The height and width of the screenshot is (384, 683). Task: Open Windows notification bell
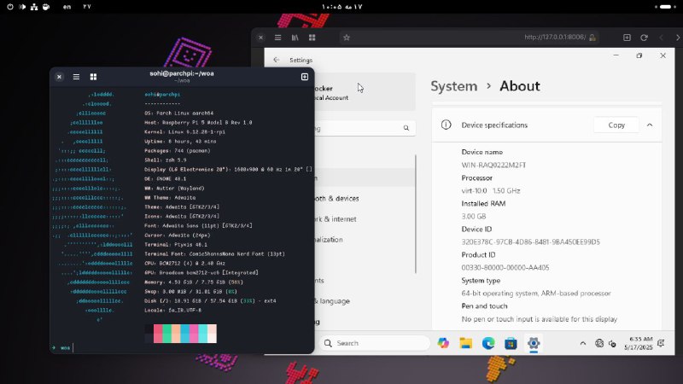pos(661,343)
